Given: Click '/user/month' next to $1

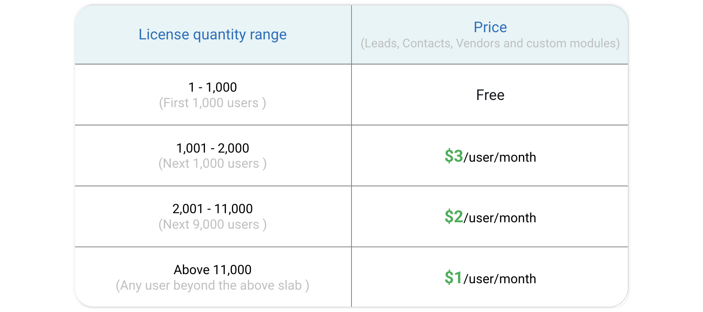Looking at the screenshot, I should [x=500, y=279].
